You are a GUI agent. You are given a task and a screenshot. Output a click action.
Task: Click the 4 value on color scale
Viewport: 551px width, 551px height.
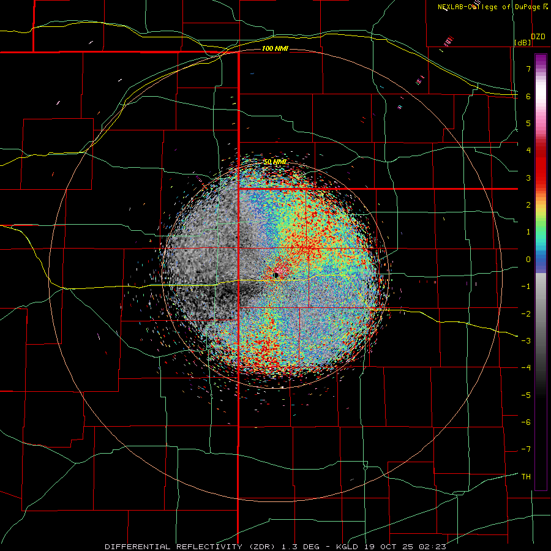coord(528,151)
